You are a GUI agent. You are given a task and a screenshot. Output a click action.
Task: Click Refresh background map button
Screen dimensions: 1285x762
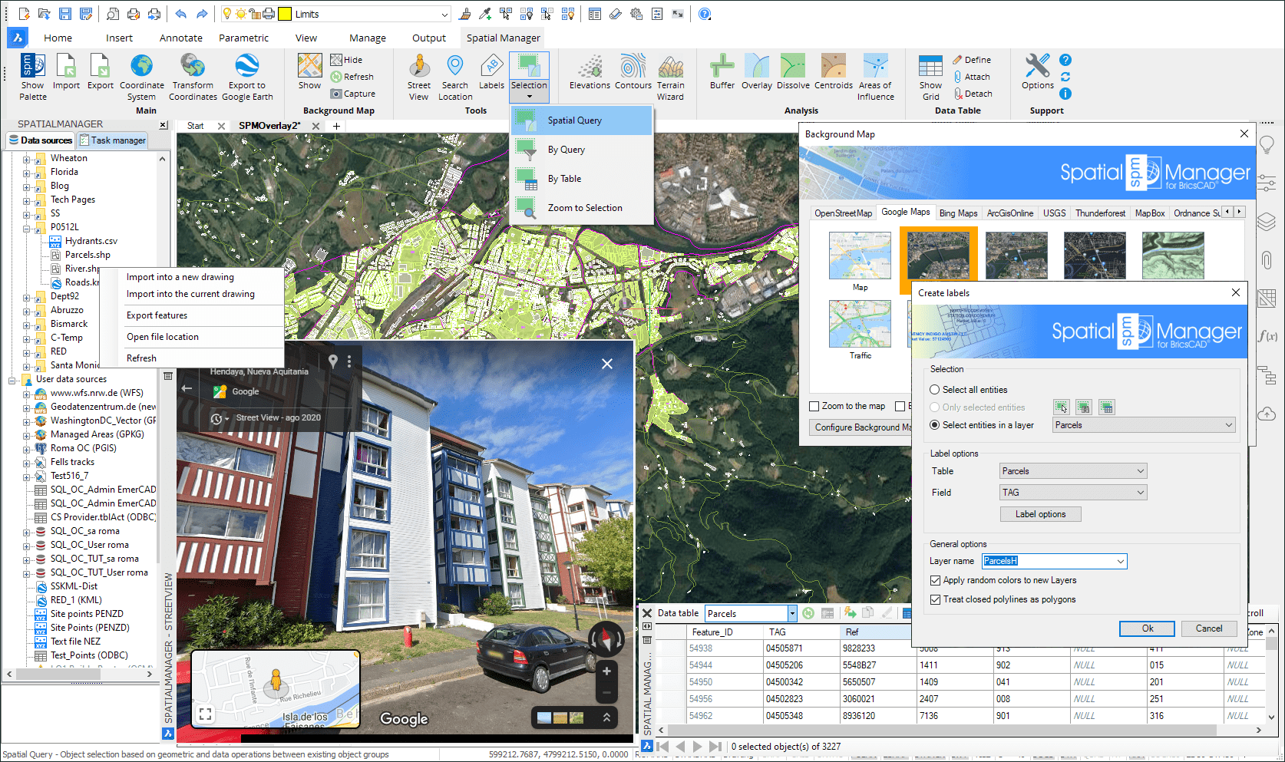pyautogui.click(x=352, y=77)
